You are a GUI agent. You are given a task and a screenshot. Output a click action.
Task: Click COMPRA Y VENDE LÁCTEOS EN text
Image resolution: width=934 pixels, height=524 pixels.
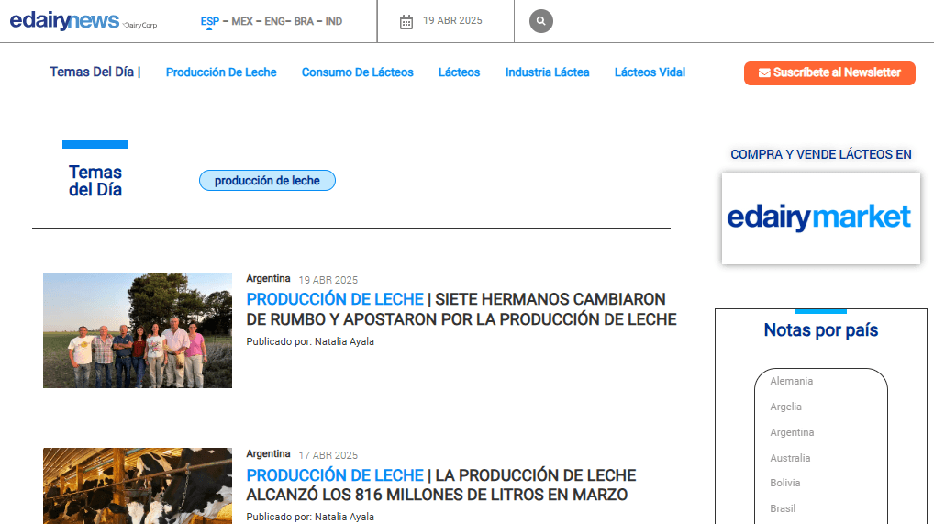pos(821,154)
